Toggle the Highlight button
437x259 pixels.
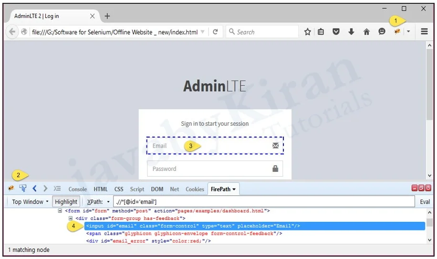coord(66,202)
